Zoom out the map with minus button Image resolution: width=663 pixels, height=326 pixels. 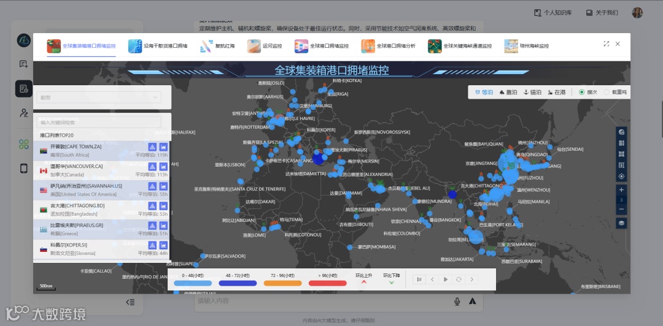[621, 210]
